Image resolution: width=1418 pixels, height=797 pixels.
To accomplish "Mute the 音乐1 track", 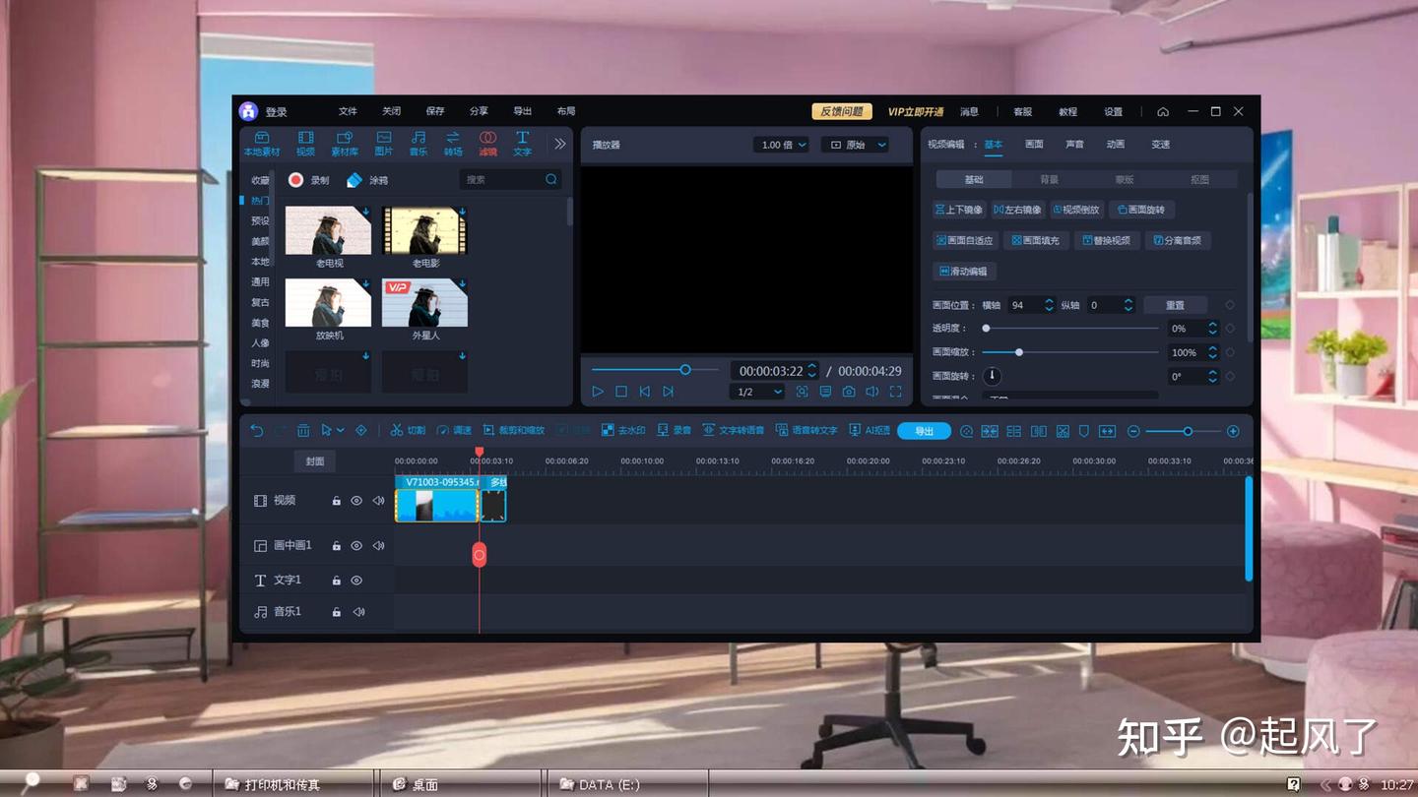I will coord(358,612).
